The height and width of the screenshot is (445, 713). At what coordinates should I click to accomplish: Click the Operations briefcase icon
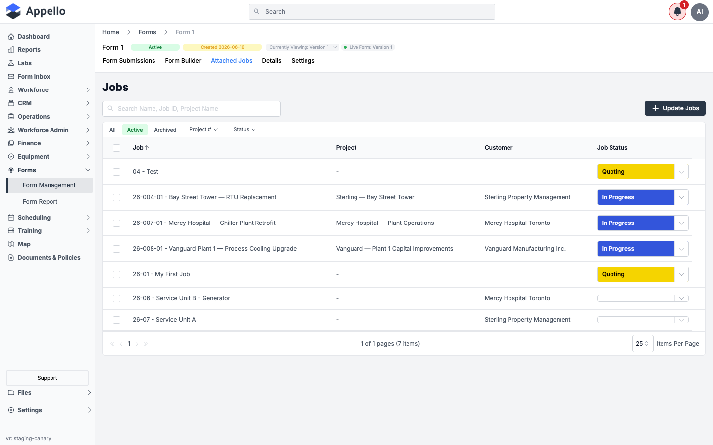pyautogui.click(x=11, y=117)
